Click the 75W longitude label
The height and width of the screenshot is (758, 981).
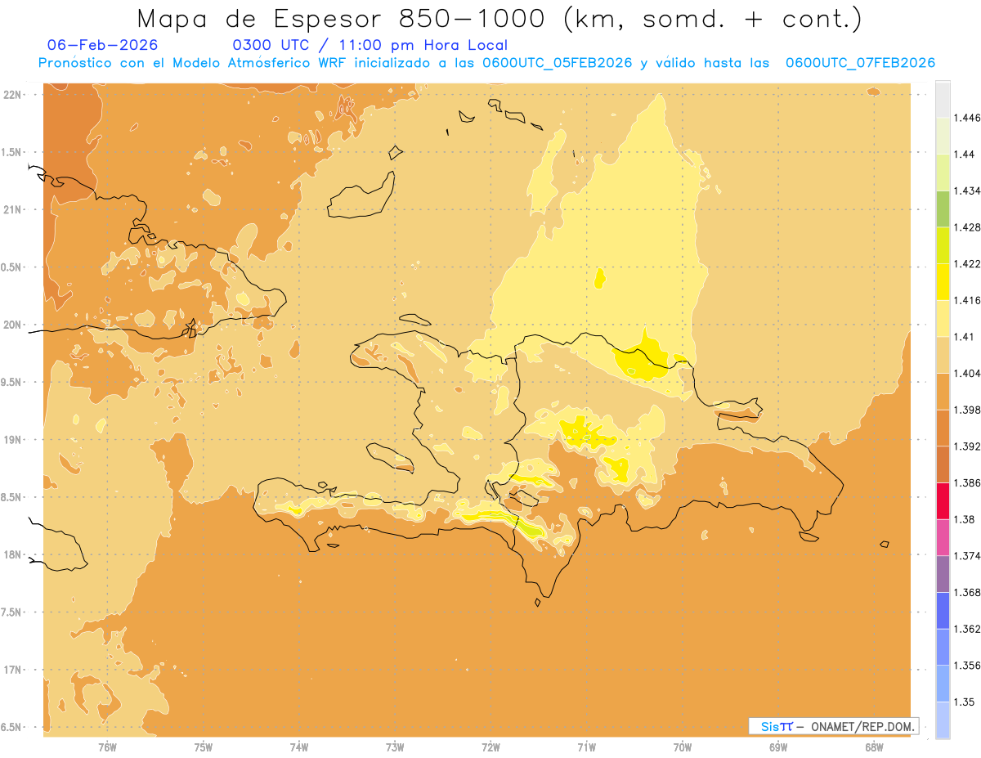[204, 747]
